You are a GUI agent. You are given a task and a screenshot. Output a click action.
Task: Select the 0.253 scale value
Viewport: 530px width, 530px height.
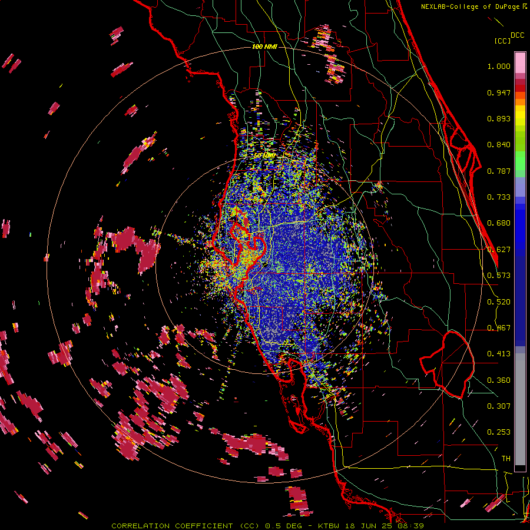pos(499,432)
